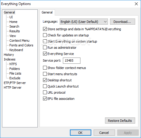Image resolution: width=141 pixels, height=138 pixels.
Task: Click Restore Defaults button
Action: 120,121
